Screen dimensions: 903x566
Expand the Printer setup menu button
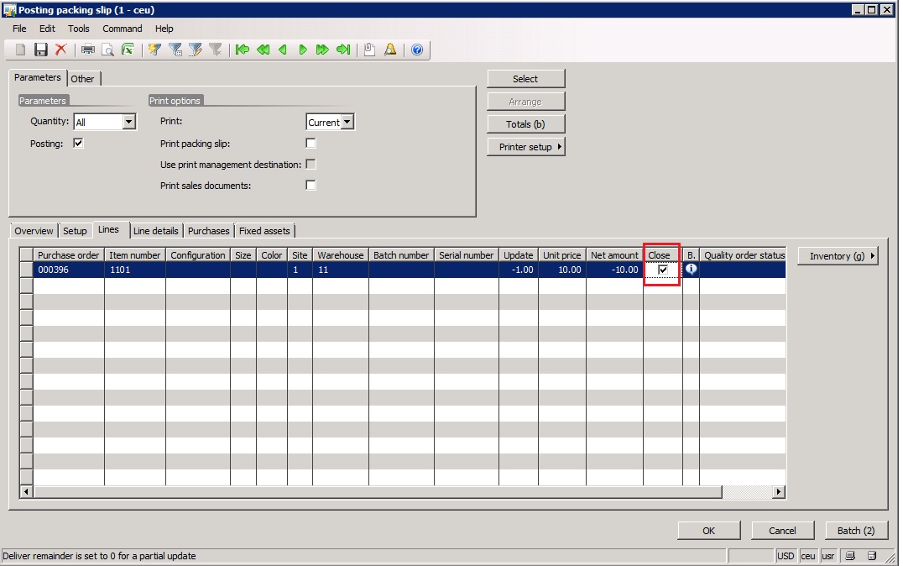click(526, 147)
